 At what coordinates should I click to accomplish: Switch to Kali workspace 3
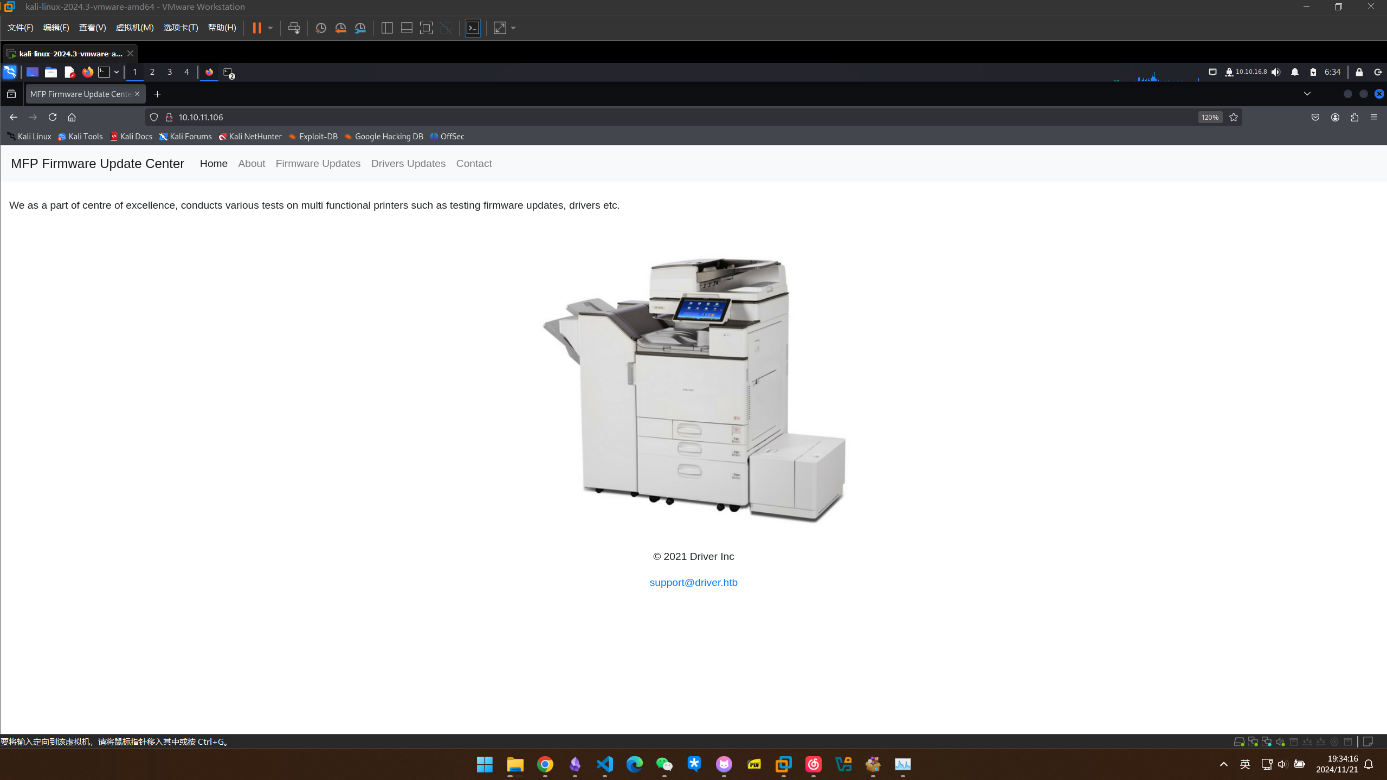170,72
